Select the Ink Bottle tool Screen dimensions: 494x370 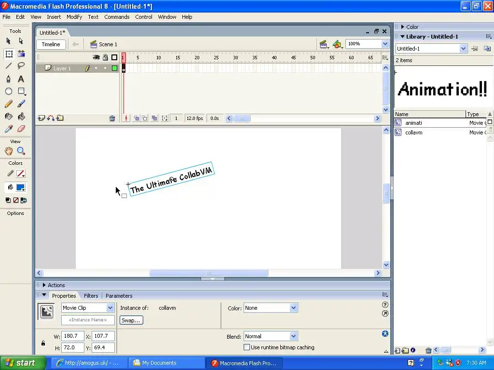[x=9, y=117]
